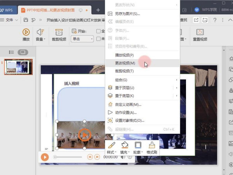The width and height of the screenshot is (233, 175).
Task: Open Custom Animation from context menu
Action: (x=143, y=105)
